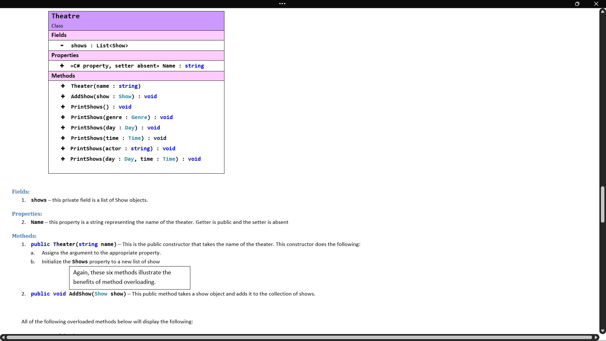Click the vertical scrollbar thumb
This screenshot has width=606, height=341.
[603, 204]
